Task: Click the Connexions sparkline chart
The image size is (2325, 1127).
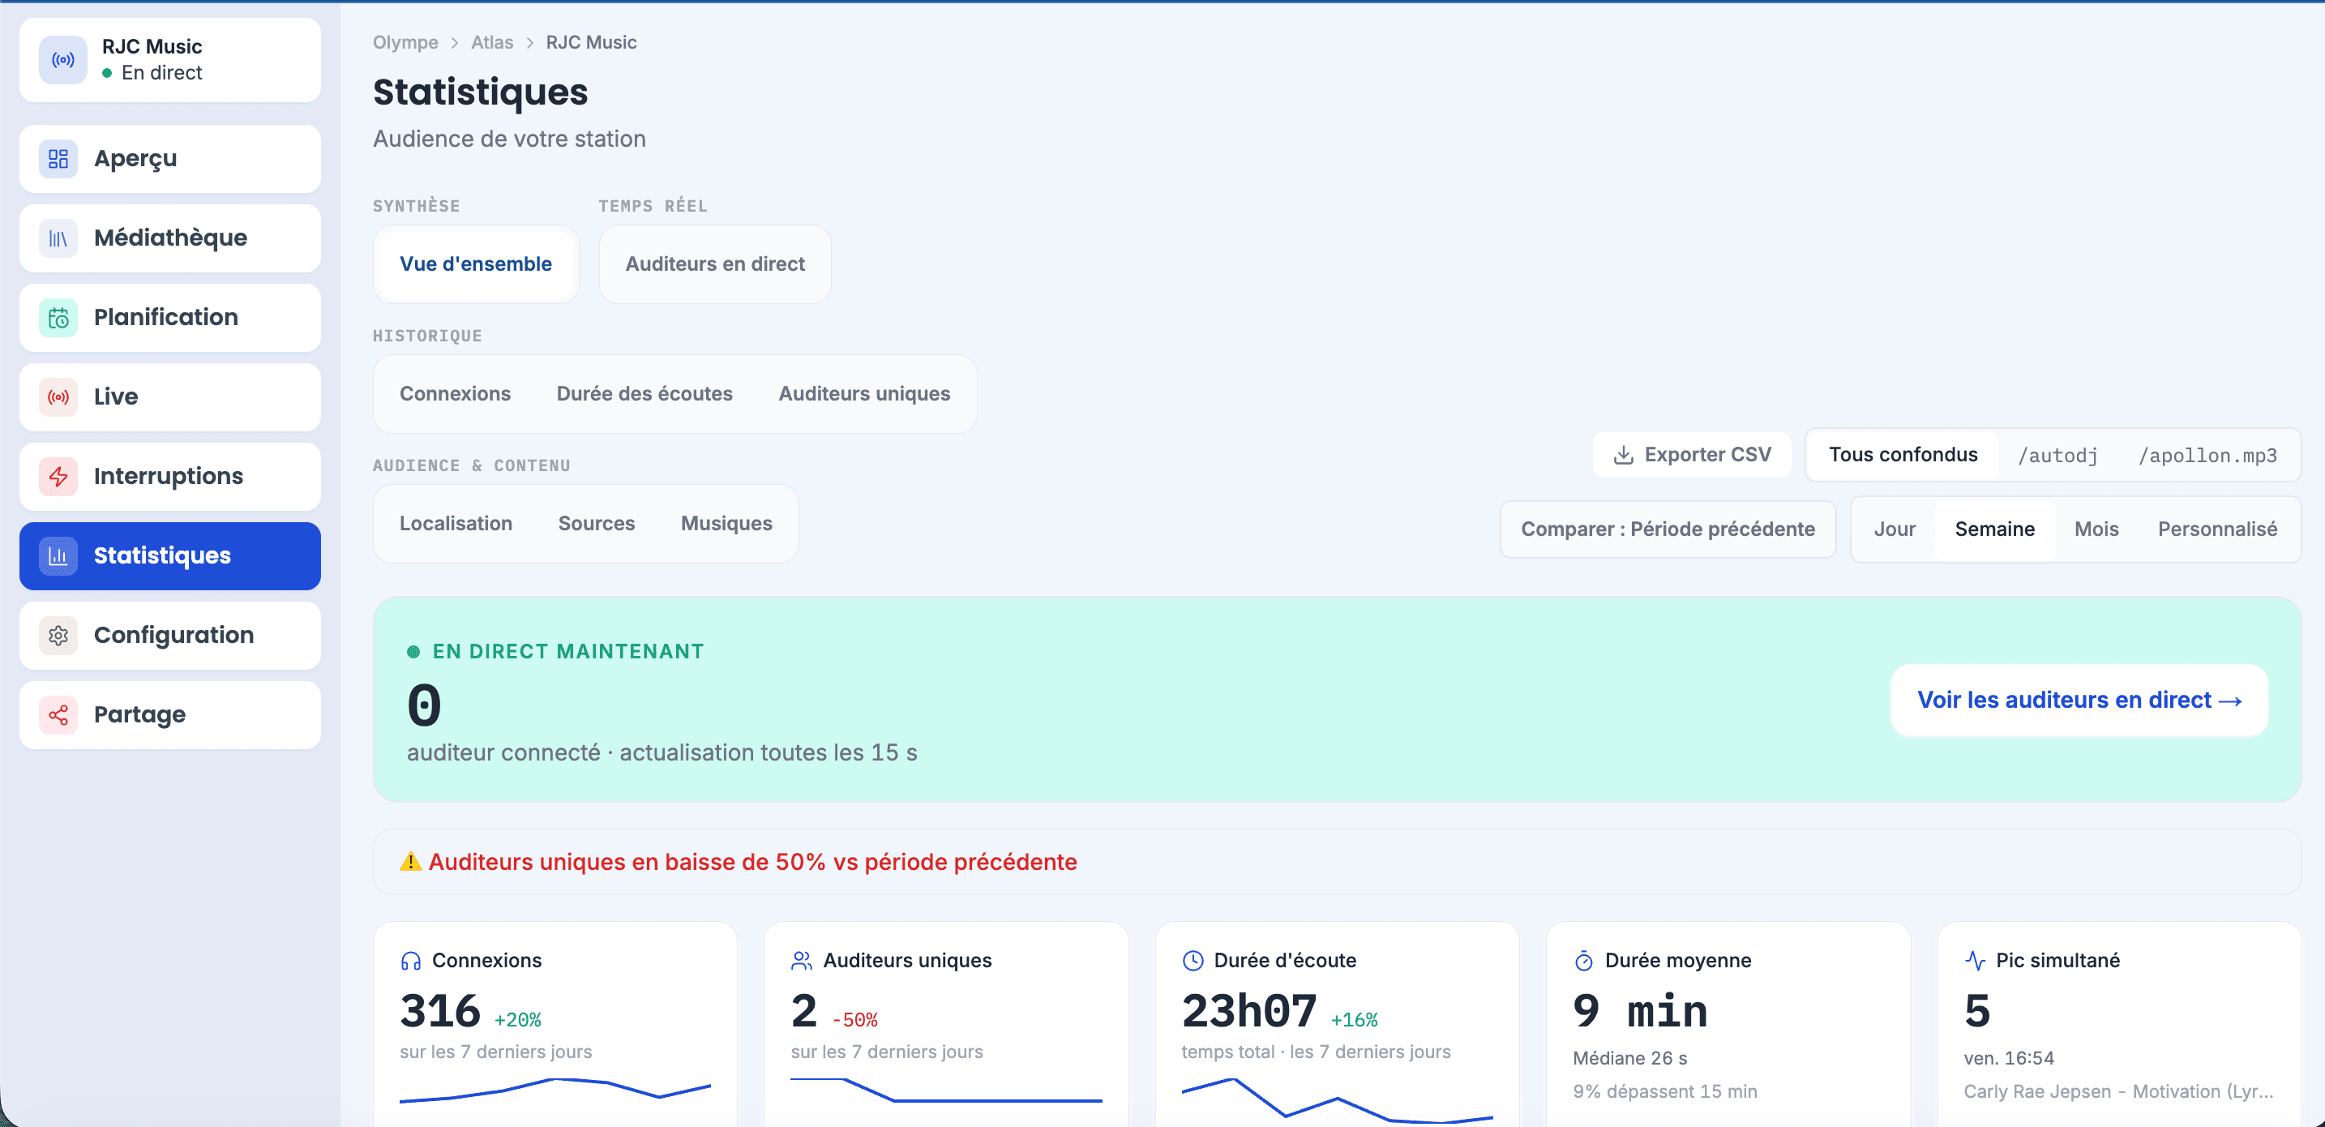Action: click(x=555, y=1089)
